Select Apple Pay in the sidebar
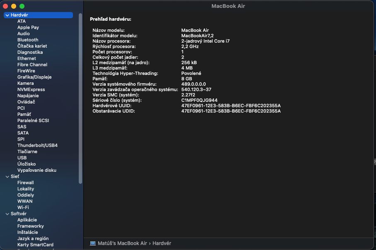 pos(28,27)
